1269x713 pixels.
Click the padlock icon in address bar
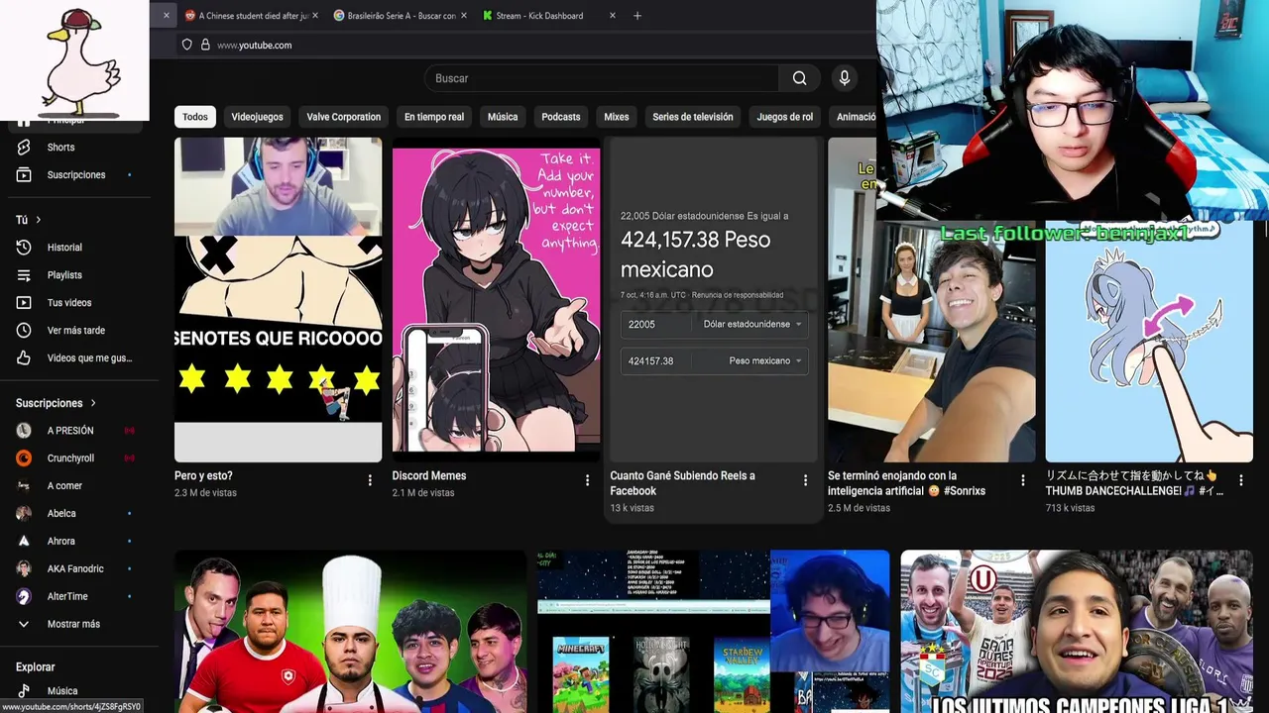tap(205, 45)
